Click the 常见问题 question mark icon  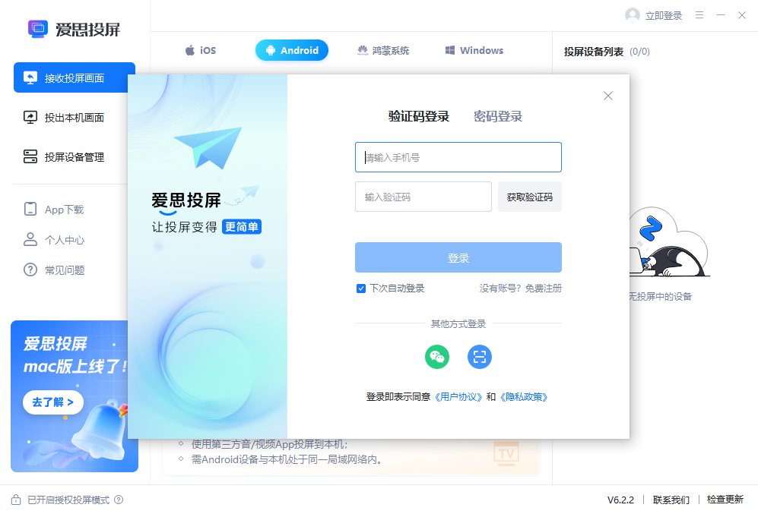[x=30, y=270]
